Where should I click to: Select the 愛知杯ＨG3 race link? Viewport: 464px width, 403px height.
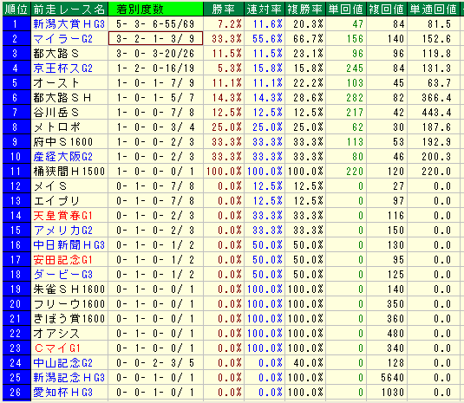62,393
